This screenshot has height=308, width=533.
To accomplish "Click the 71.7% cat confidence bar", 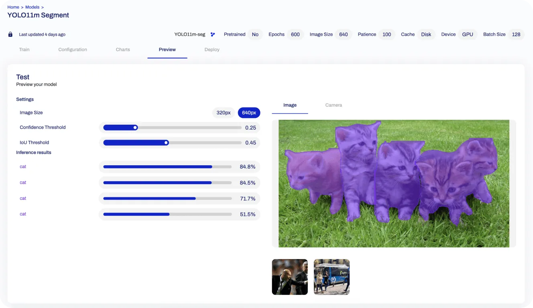I will [167, 199].
